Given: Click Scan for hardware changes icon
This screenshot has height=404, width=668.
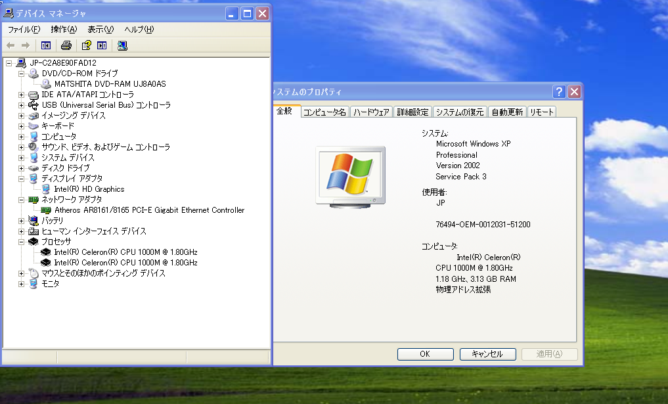Looking at the screenshot, I should pyautogui.click(x=122, y=45).
